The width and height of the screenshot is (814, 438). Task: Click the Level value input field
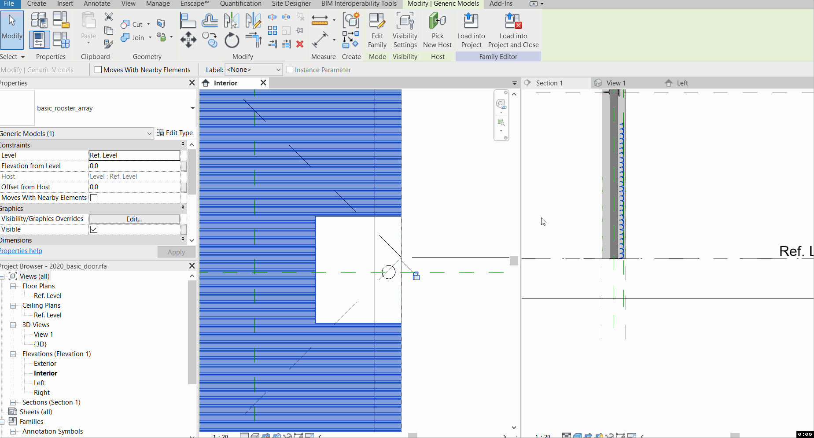(134, 155)
